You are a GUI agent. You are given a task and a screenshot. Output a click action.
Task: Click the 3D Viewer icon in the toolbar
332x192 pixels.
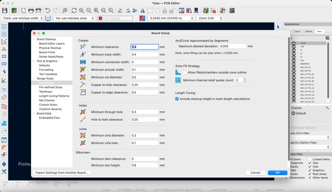pyautogui.click(x=196, y=10)
